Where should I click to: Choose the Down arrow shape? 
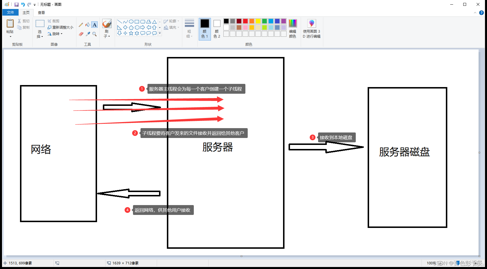point(119,33)
